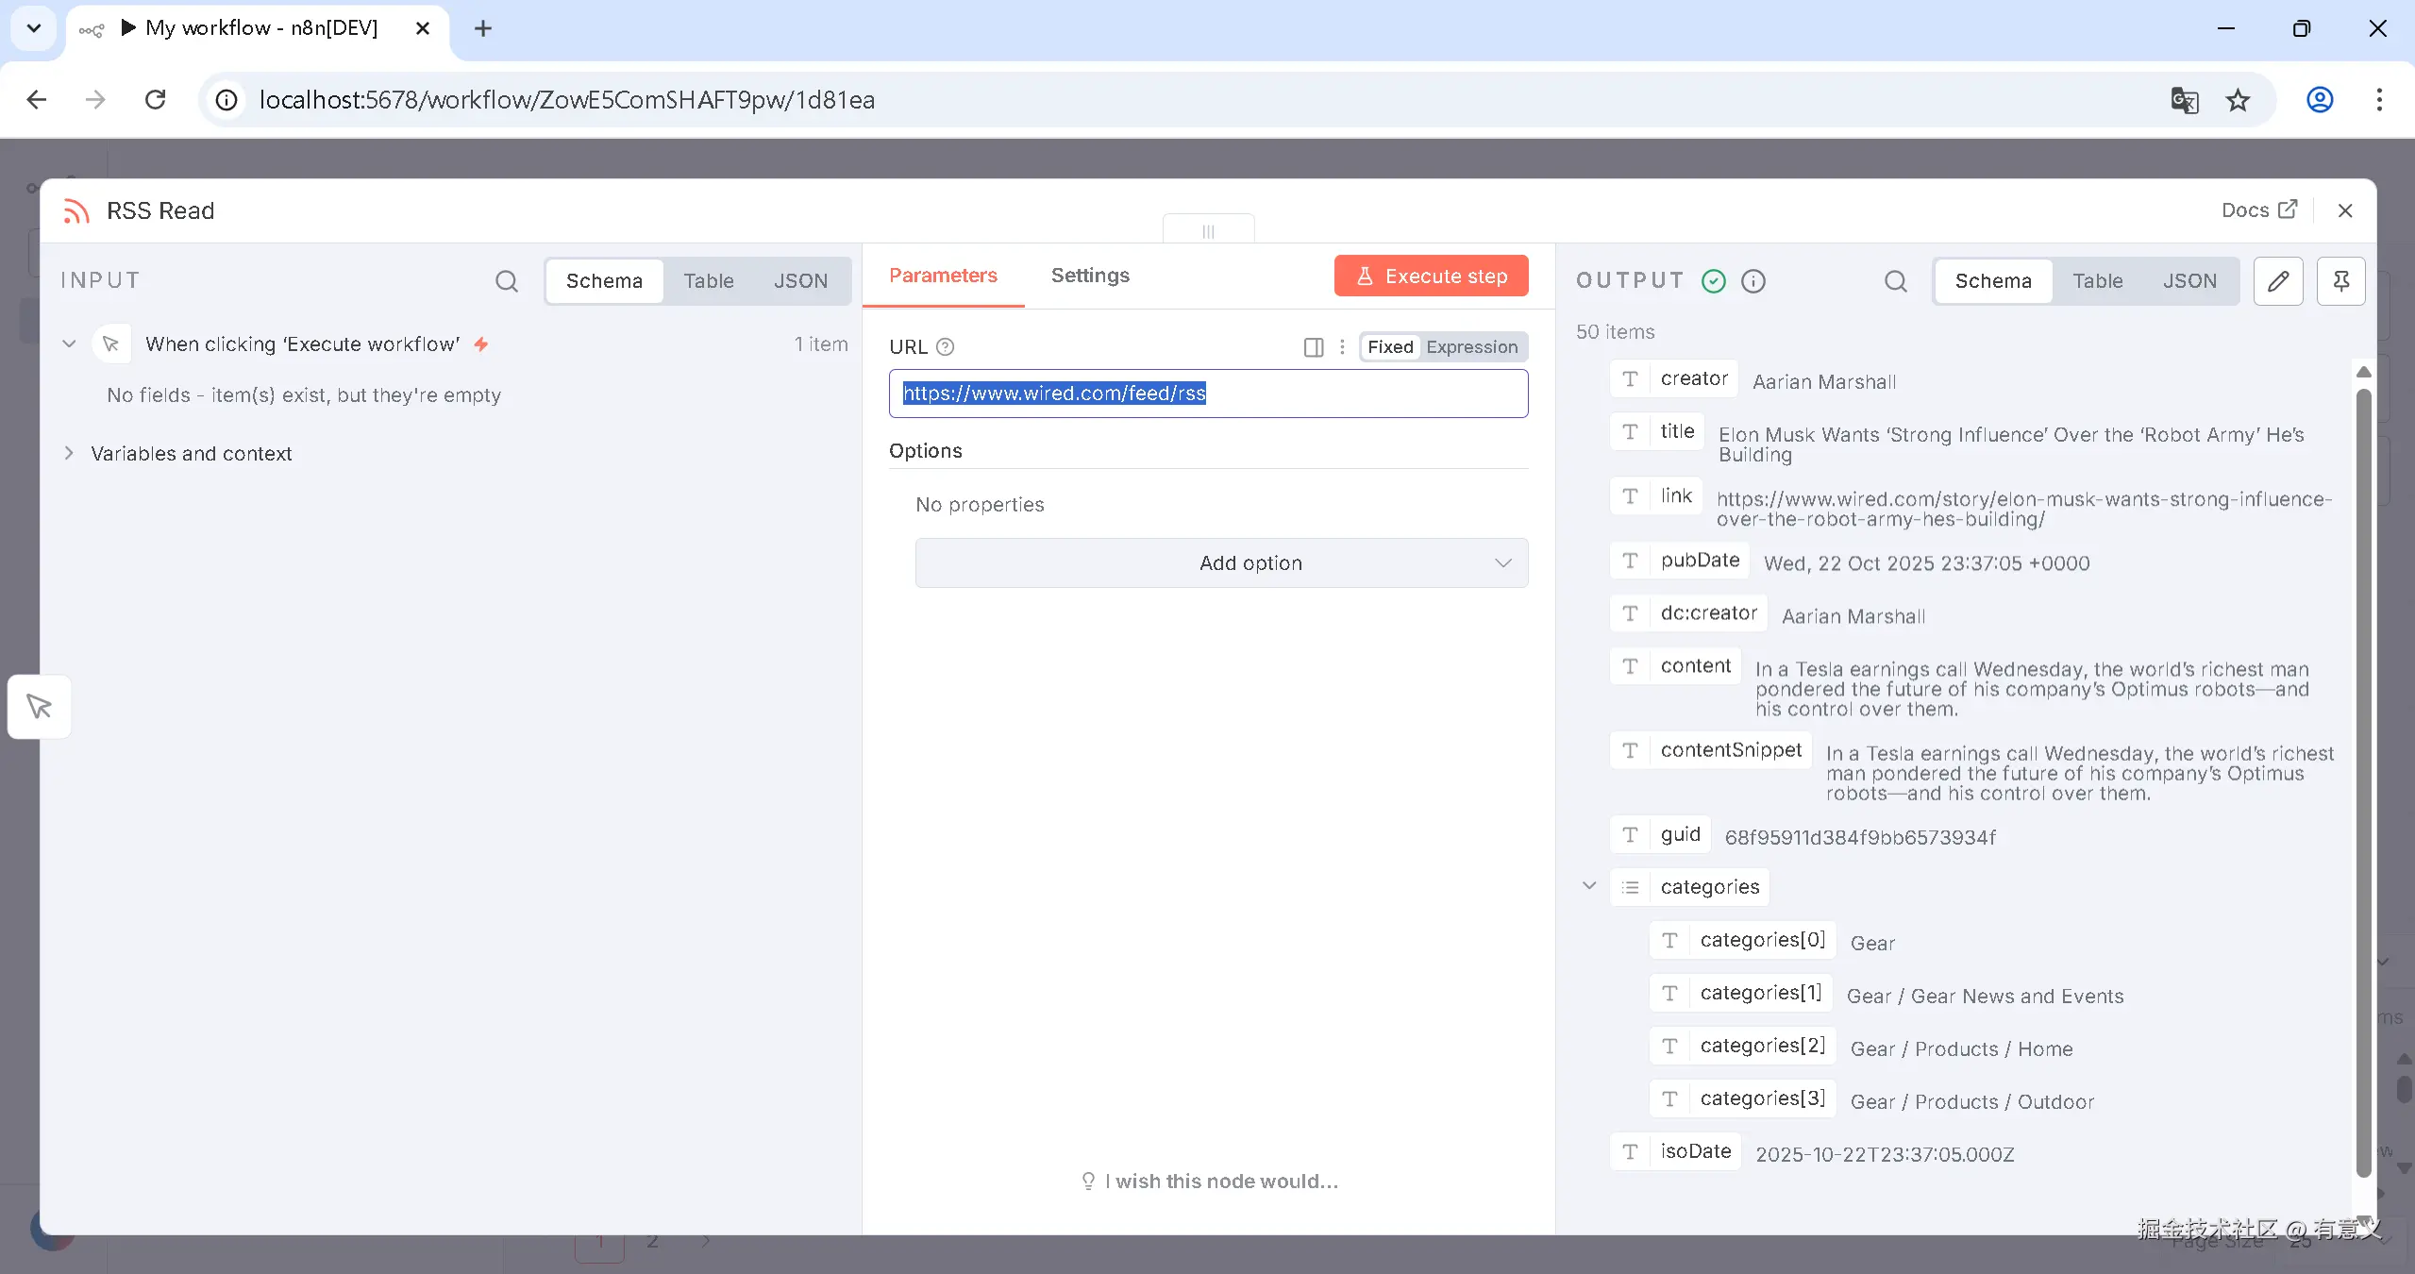Switch output view to JSON

point(2189,281)
